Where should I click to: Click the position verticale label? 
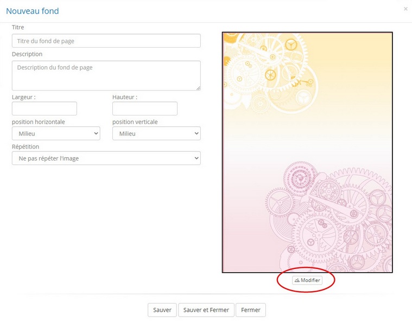135,122
